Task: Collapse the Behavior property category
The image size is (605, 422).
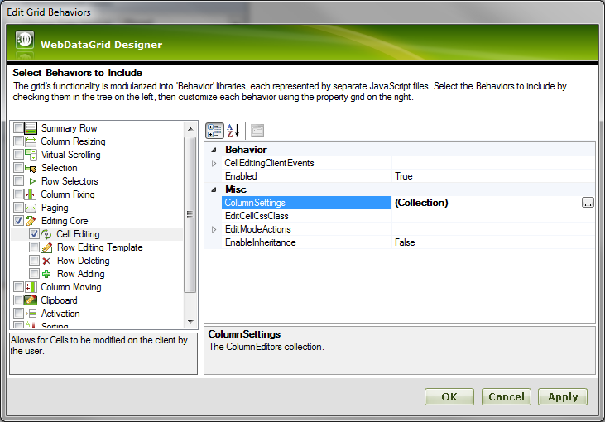Action: point(214,150)
